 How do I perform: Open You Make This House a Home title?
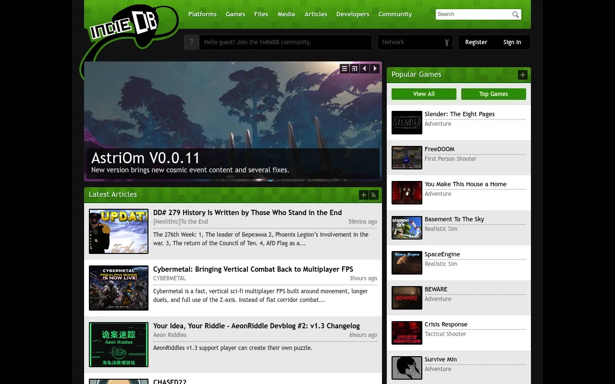[466, 184]
